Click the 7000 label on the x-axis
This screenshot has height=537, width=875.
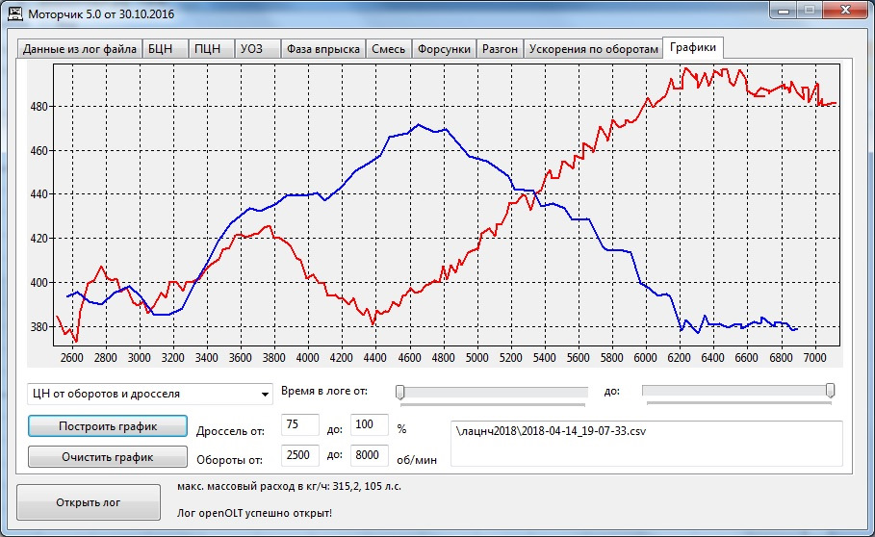click(814, 357)
